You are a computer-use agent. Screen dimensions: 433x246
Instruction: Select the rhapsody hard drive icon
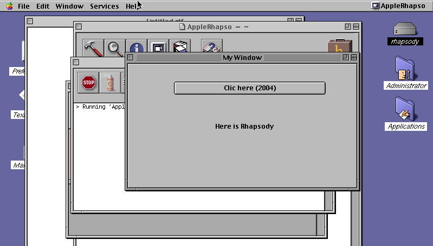pyautogui.click(x=405, y=29)
